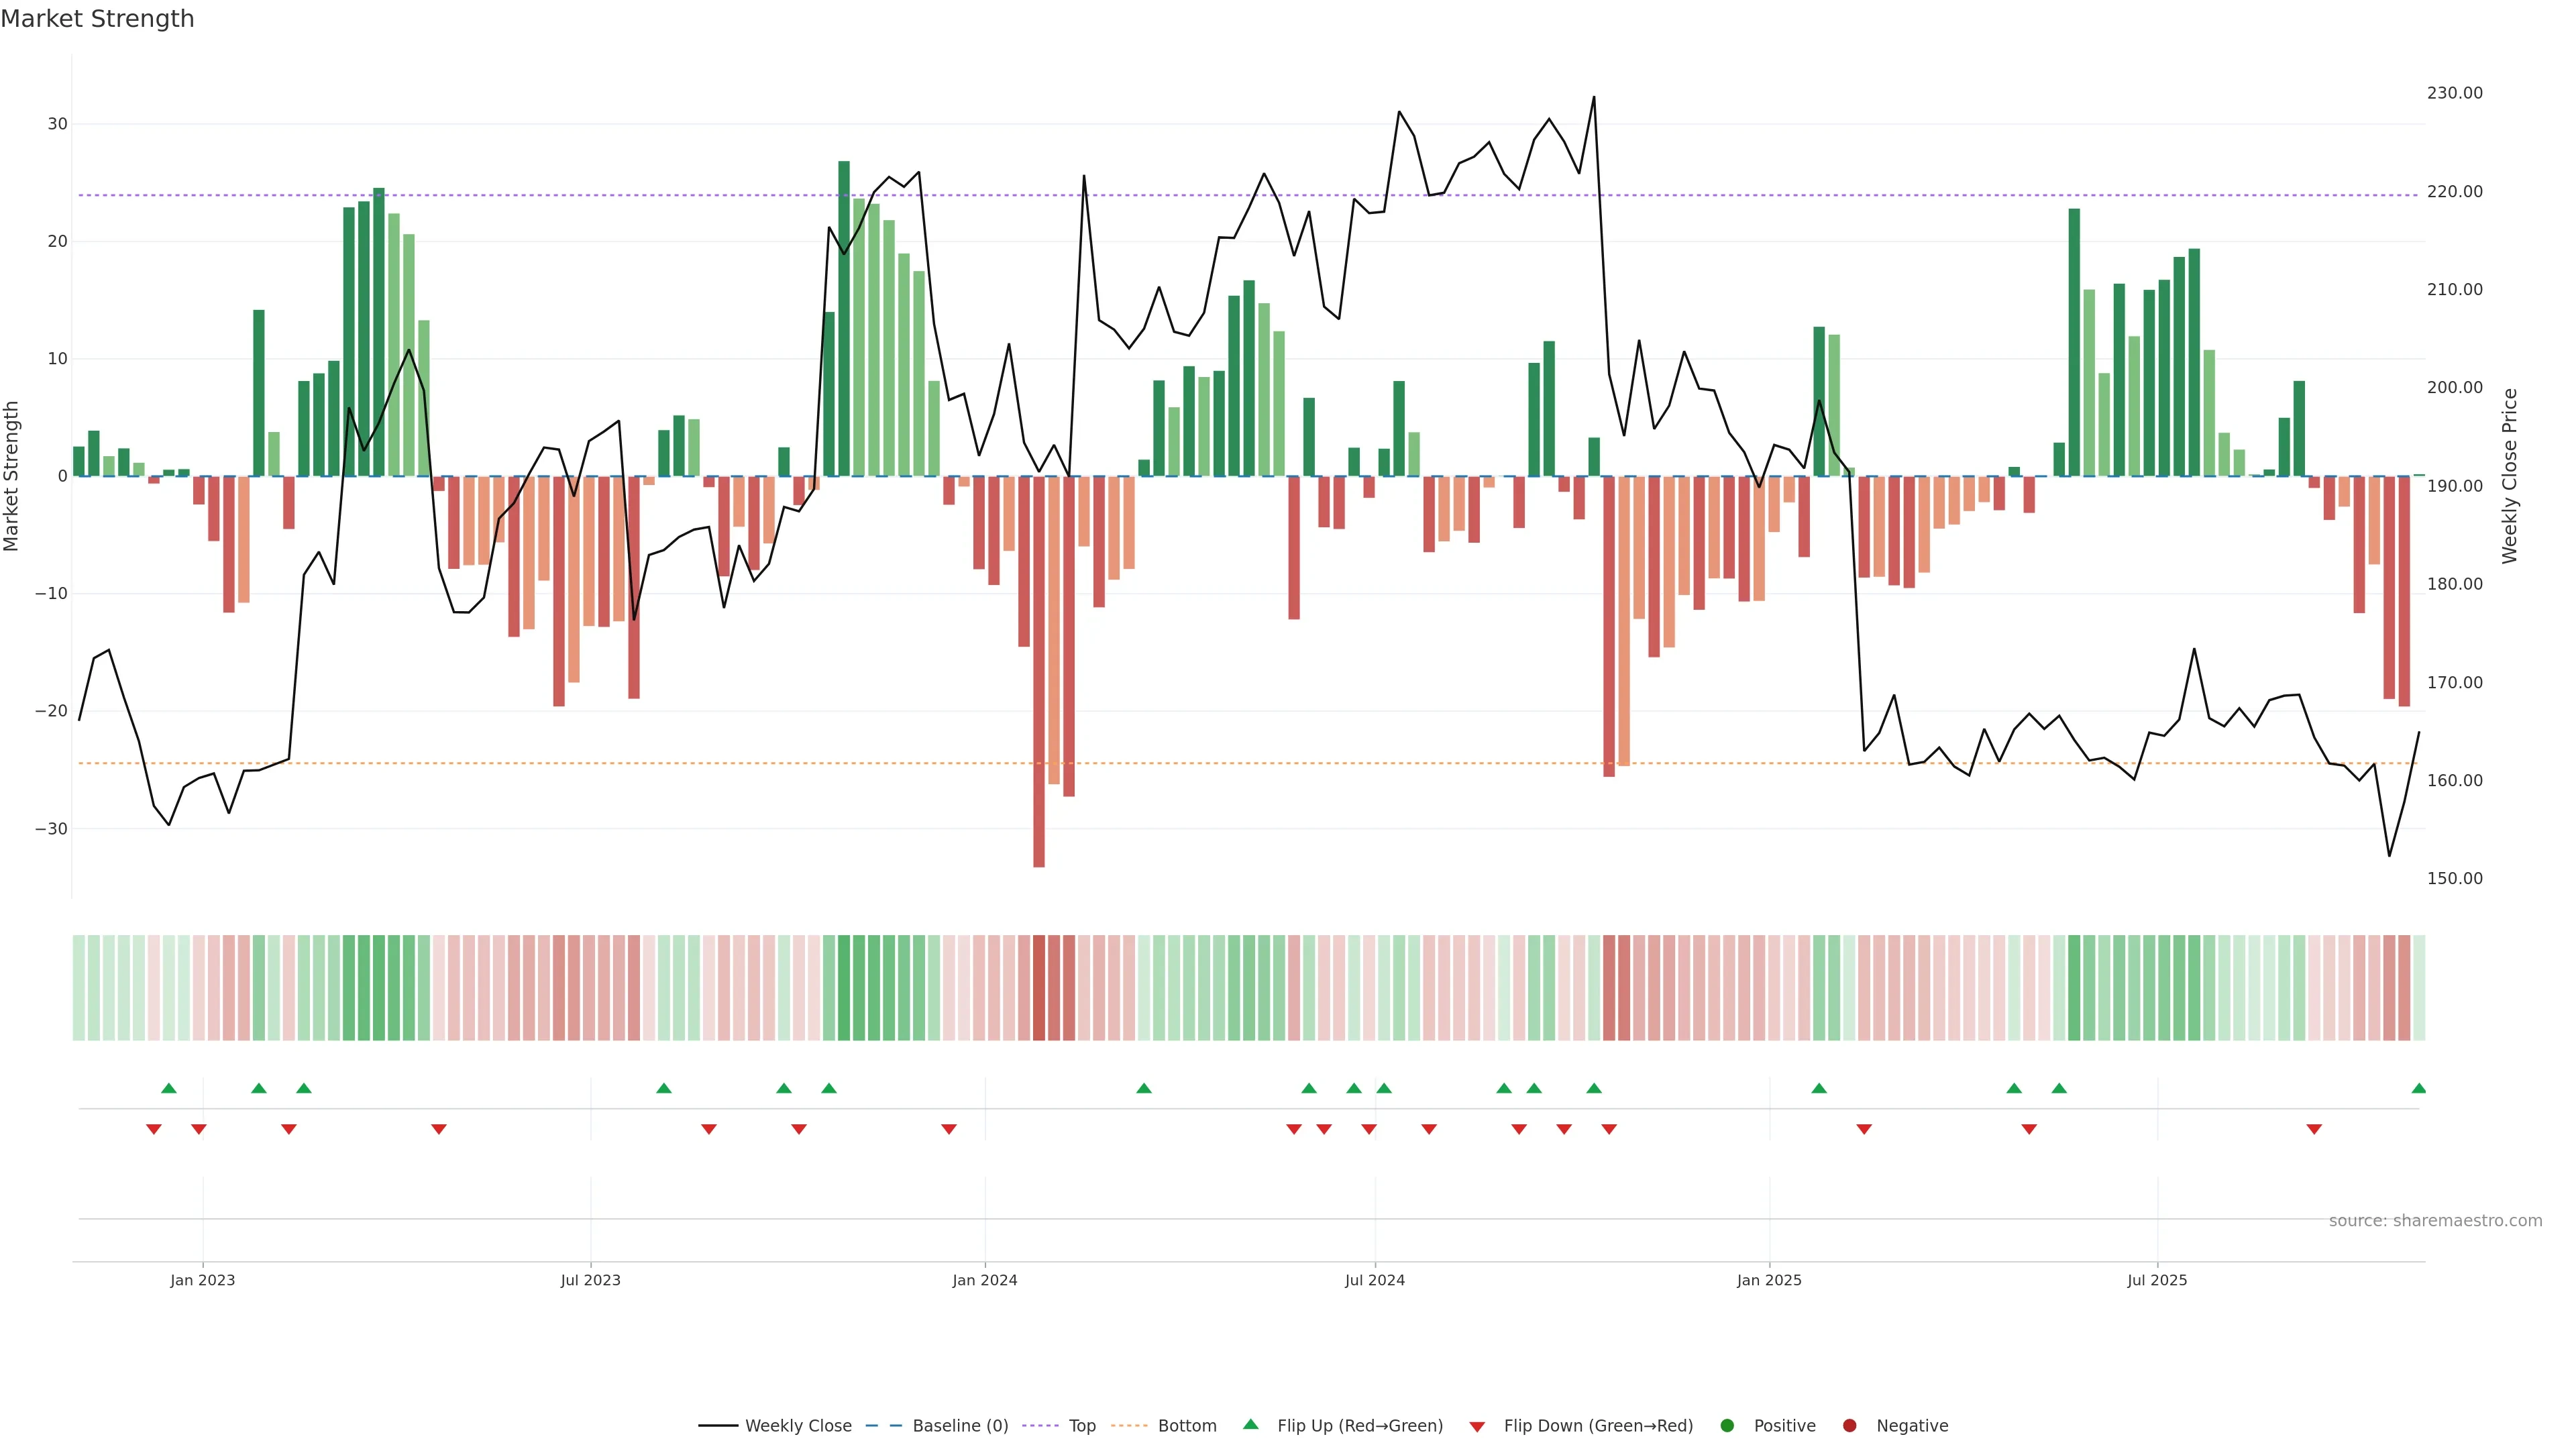
Task: Click the leftmost green flip-up triangle marker
Action: point(169,1088)
